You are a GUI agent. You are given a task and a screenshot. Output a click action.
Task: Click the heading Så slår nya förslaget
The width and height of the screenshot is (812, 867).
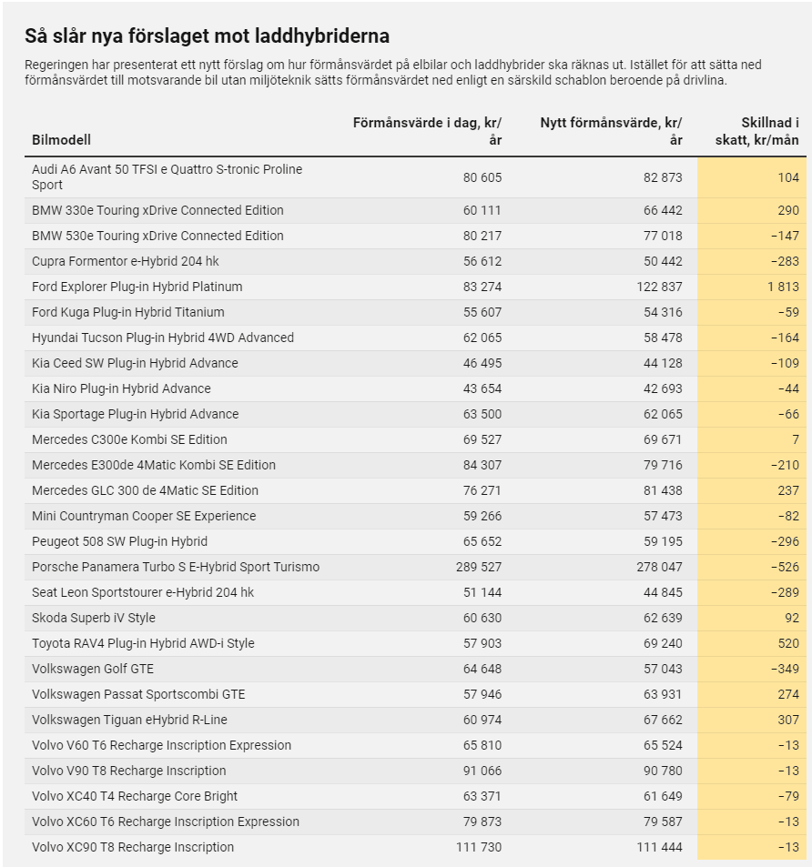[x=207, y=36]
